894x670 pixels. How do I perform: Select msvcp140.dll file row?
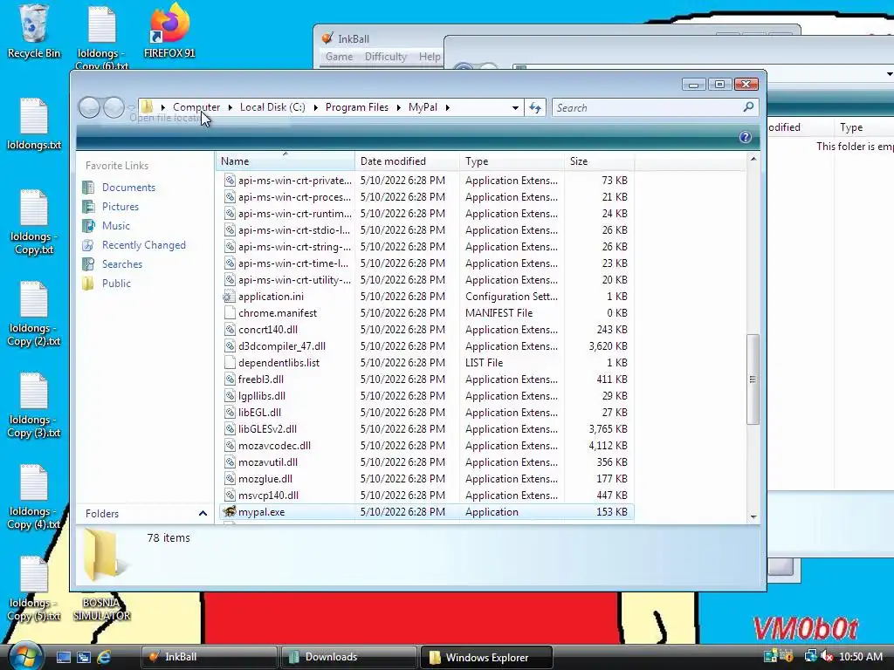[x=426, y=496]
